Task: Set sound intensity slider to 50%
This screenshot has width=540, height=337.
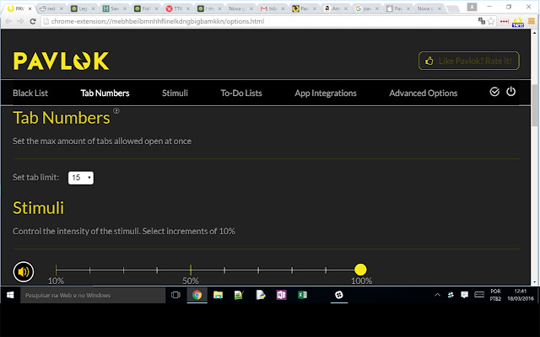Action: coord(191,270)
